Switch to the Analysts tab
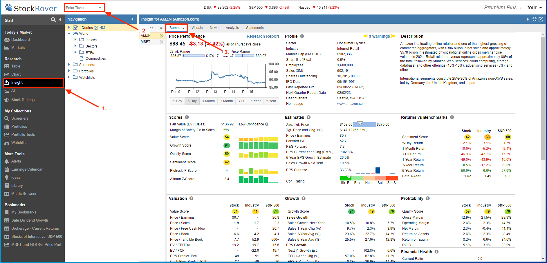Image resolution: width=547 pixels, height=263 pixels. click(232, 28)
